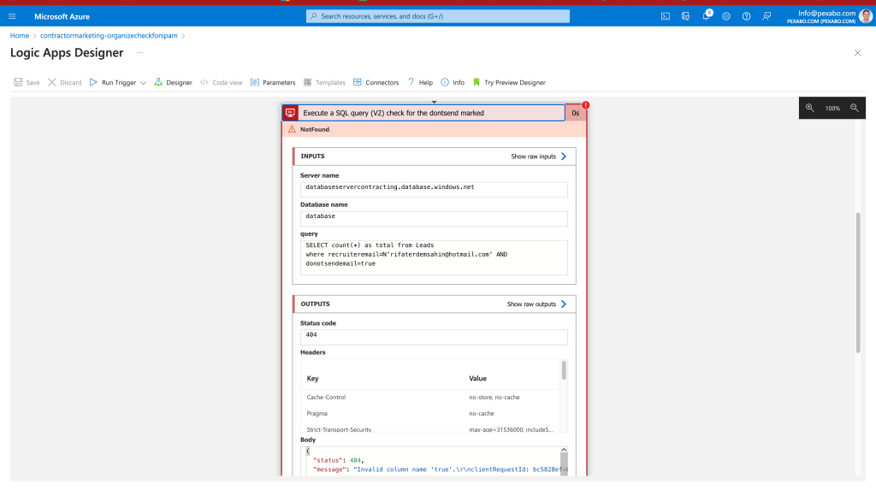Close the Logic Apps Designer blade
This screenshot has height=490, width=876.
(857, 52)
